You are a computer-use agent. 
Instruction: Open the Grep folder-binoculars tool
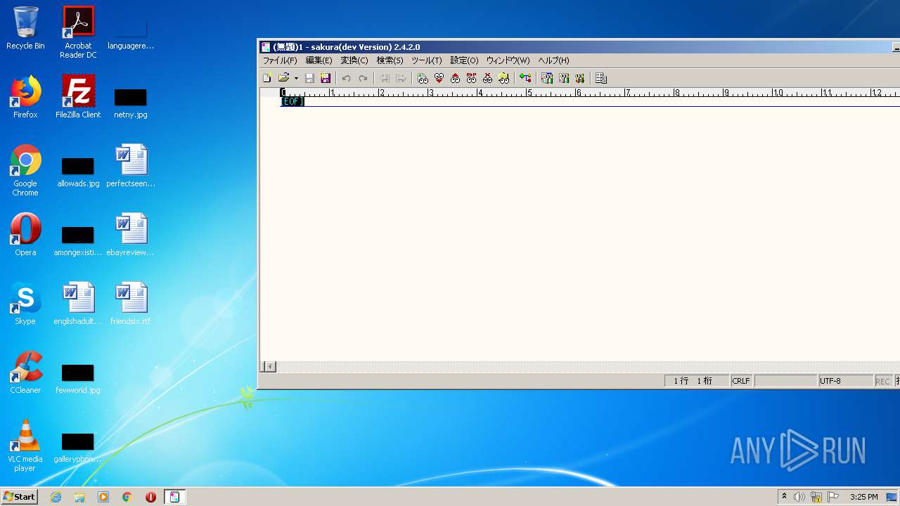click(x=503, y=78)
